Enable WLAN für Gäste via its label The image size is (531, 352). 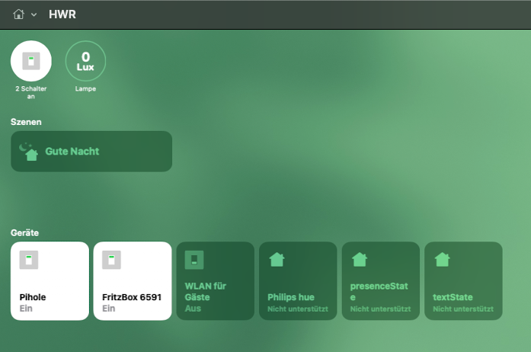(x=206, y=292)
